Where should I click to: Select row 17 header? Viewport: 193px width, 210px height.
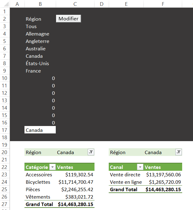[x=5, y=130]
